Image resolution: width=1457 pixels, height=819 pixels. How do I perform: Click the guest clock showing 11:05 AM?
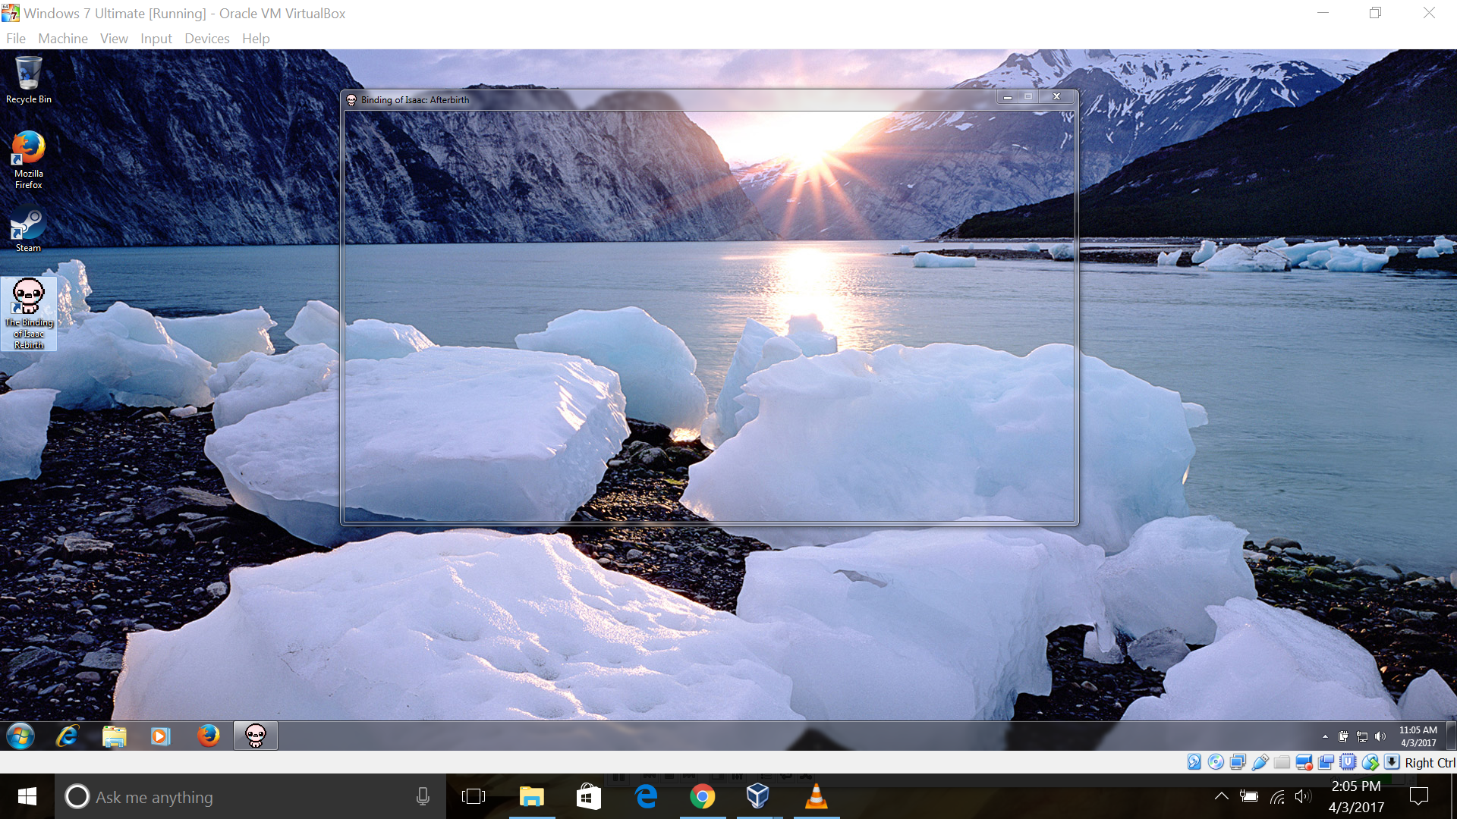1418,736
